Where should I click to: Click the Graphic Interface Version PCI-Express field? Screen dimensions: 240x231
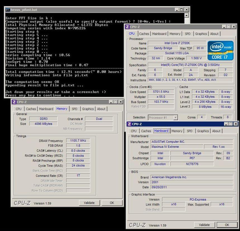[x=198, y=199]
